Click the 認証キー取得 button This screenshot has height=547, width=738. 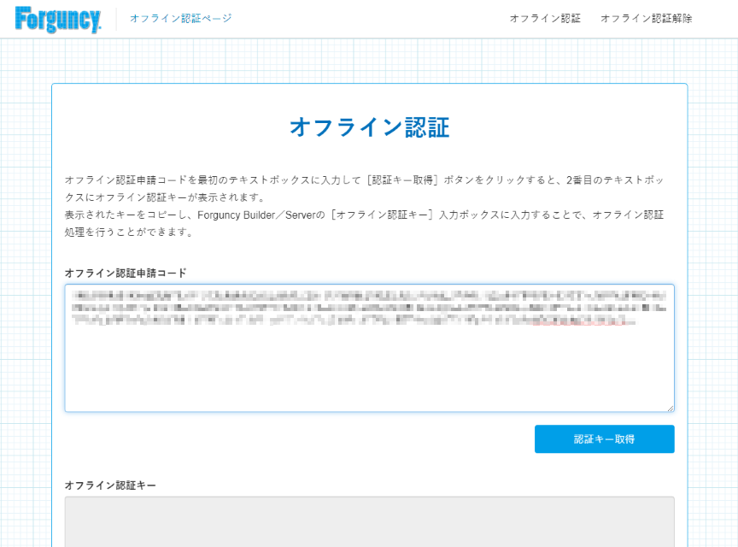(605, 439)
